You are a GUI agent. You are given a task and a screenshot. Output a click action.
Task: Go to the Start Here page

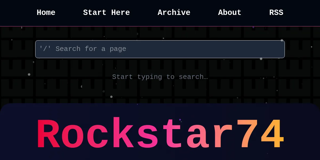[x=106, y=13]
